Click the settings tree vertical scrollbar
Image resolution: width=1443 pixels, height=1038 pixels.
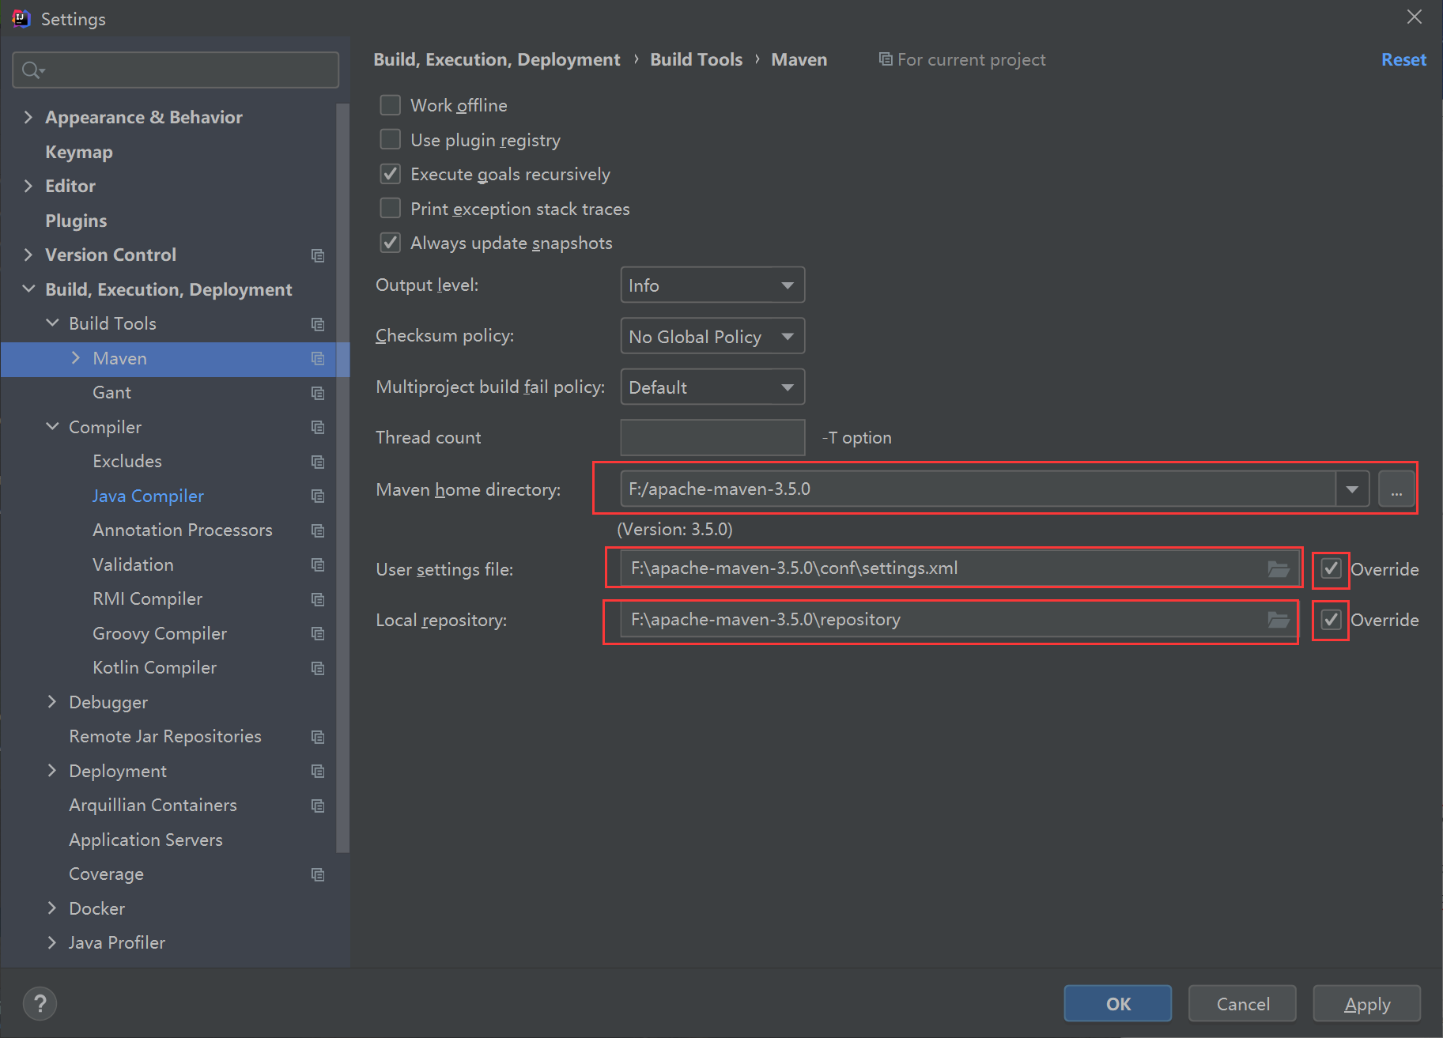click(342, 478)
